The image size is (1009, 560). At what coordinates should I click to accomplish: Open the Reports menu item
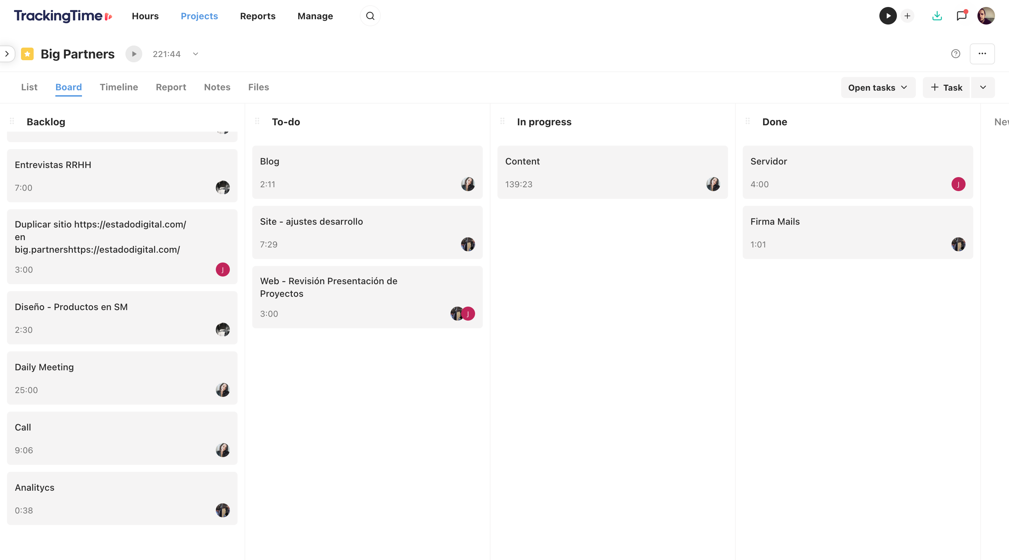(x=258, y=16)
